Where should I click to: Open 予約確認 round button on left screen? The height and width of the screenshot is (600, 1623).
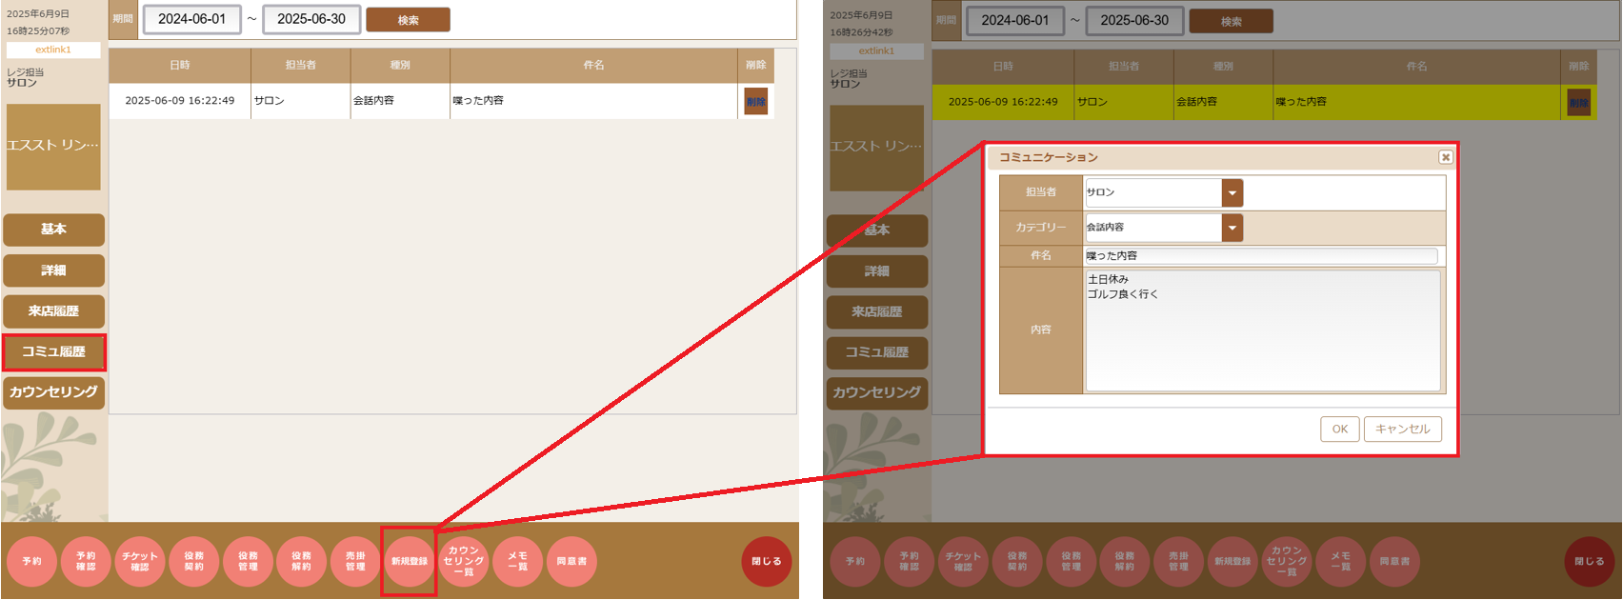tap(86, 561)
